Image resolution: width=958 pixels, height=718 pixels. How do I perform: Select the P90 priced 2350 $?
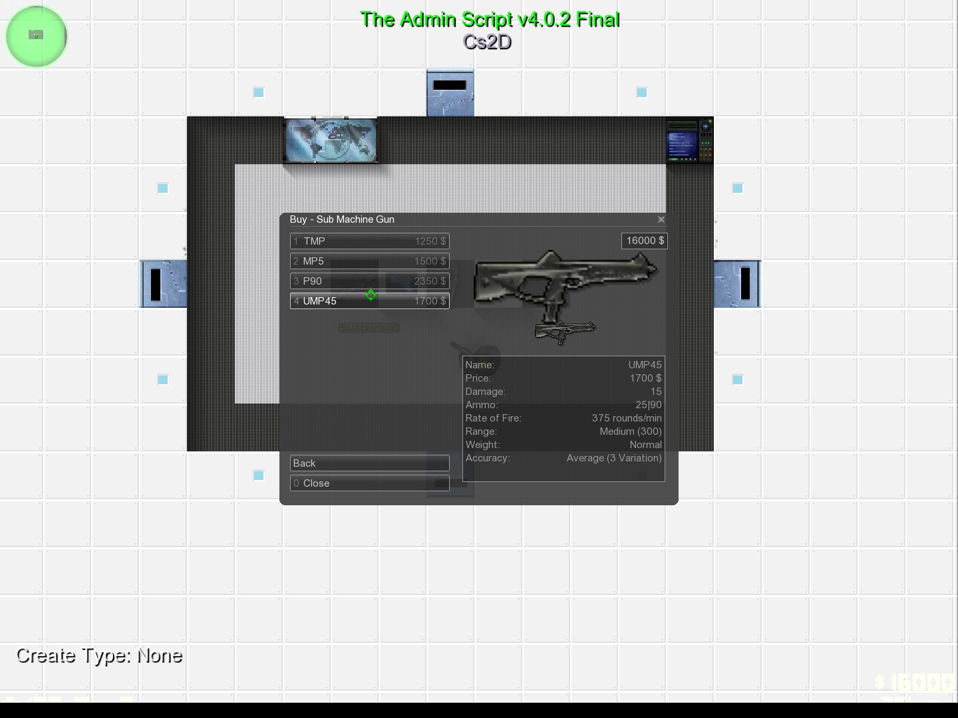click(x=369, y=281)
